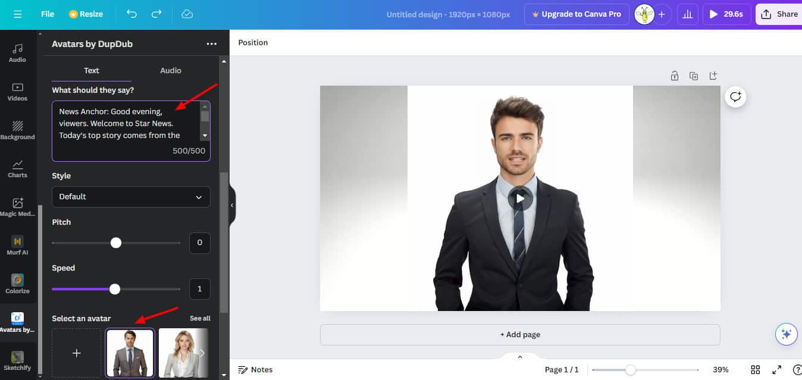Open the hamburger main menu
The height and width of the screenshot is (380, 802).
pos(17,14)
